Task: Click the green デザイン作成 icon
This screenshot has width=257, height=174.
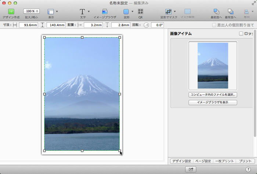Action: [x=11, y=12]
